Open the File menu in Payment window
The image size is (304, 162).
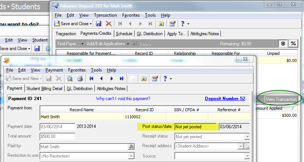click(x=10, y=70)
